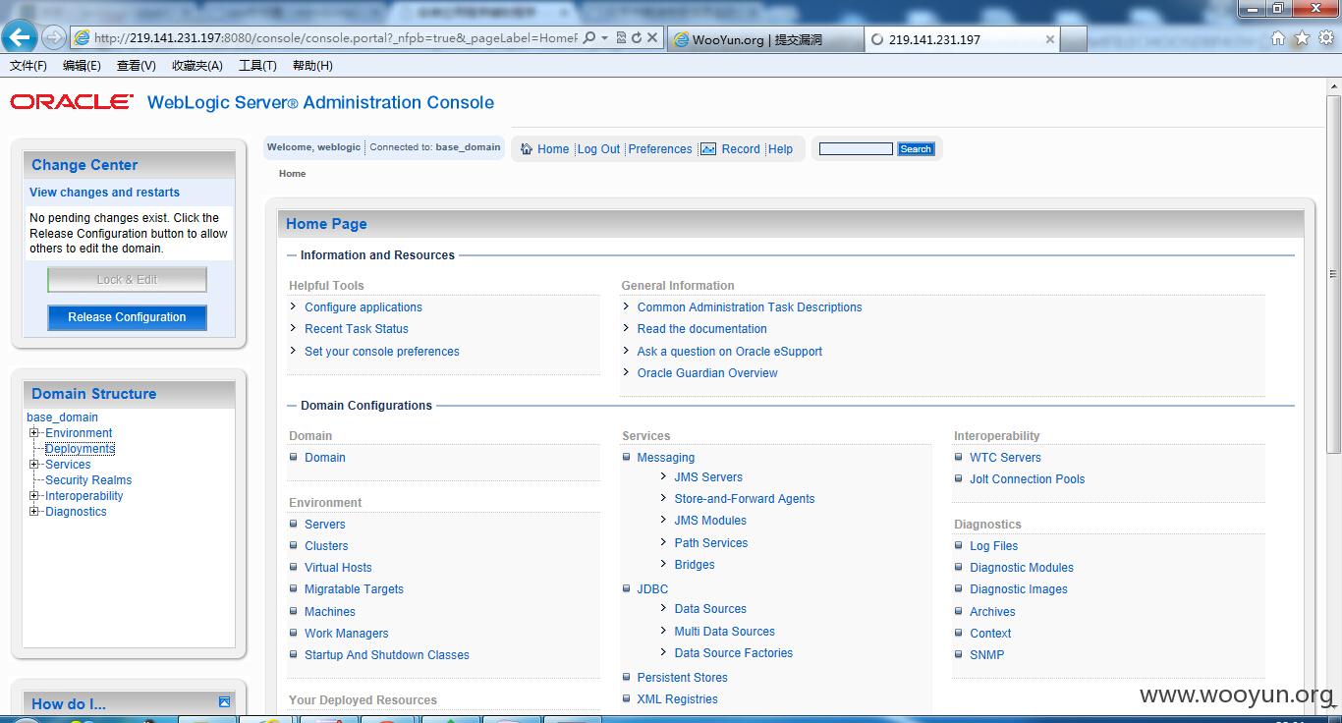The image size is (1342, 723).
Task: Open Ask a question on Oracle eSupport
Action: pos(730,352)
